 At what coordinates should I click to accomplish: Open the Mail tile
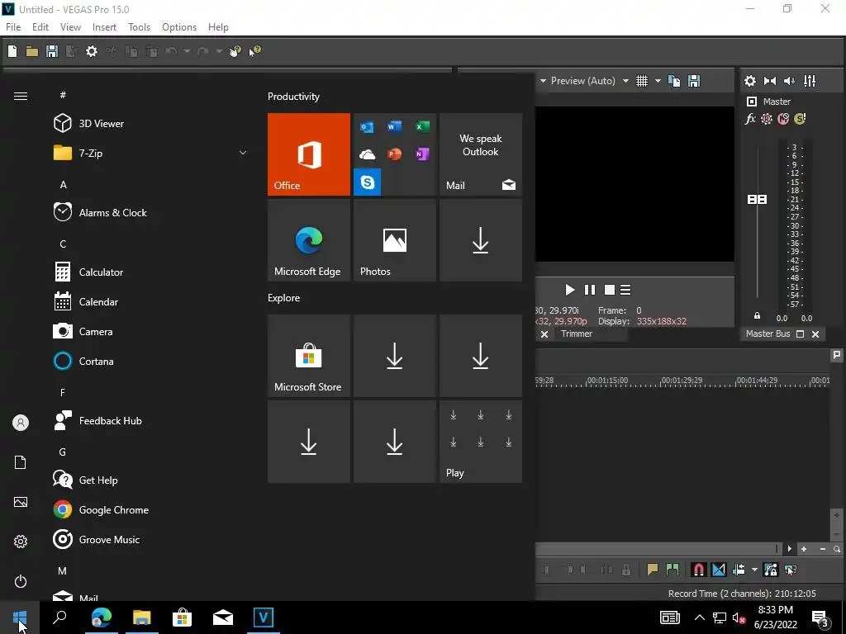point(481,154)
